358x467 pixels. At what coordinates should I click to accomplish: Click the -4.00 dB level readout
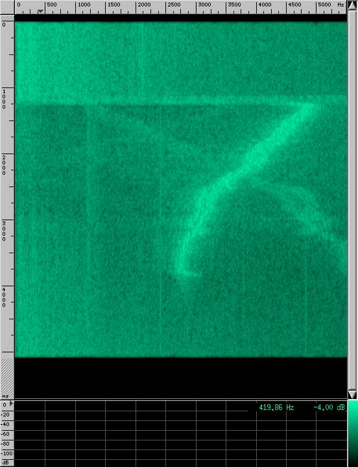(329, 407)
